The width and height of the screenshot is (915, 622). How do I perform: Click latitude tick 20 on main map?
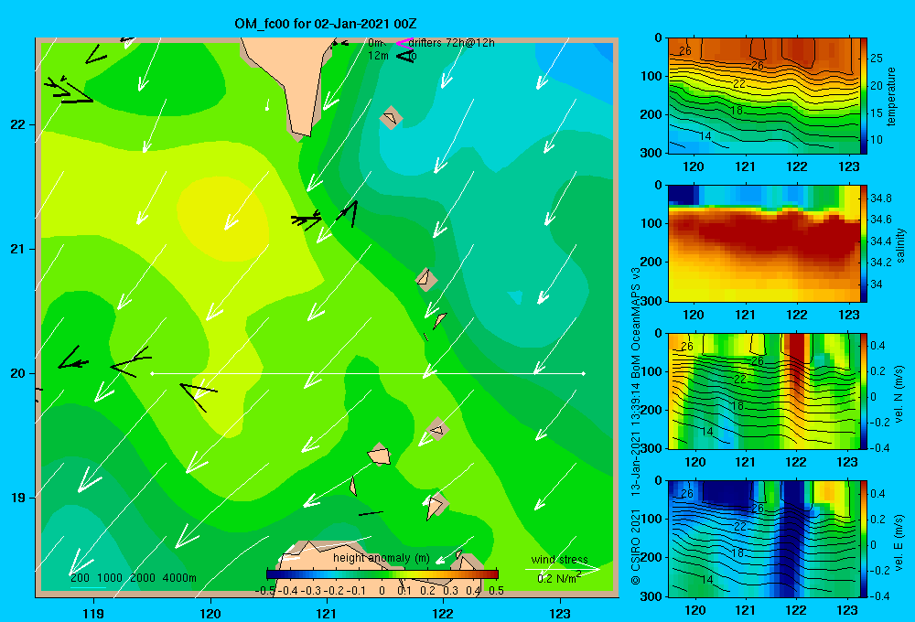pos(18,373)
